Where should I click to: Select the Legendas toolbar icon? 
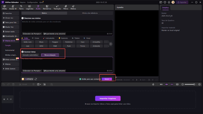click(29, 7)
